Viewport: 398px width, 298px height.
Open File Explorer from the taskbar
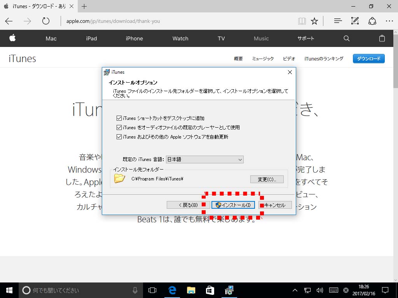(x=191, y=290)
